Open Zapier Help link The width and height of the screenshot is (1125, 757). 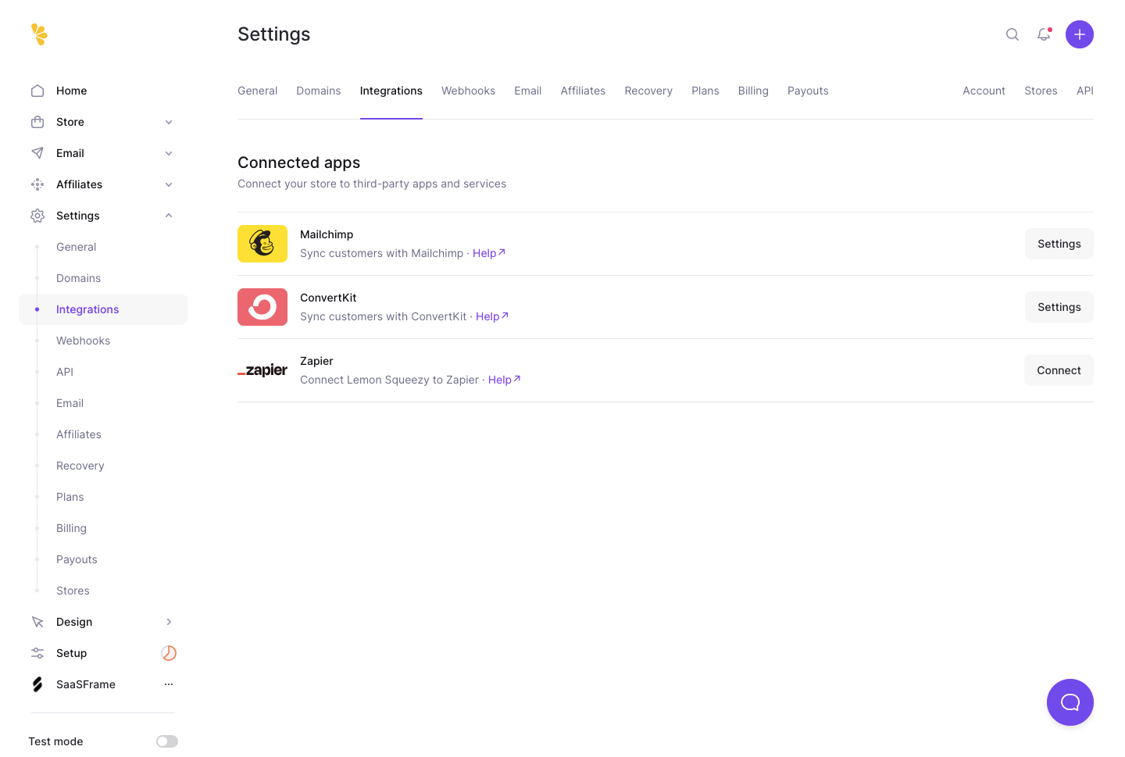point(505,380)
